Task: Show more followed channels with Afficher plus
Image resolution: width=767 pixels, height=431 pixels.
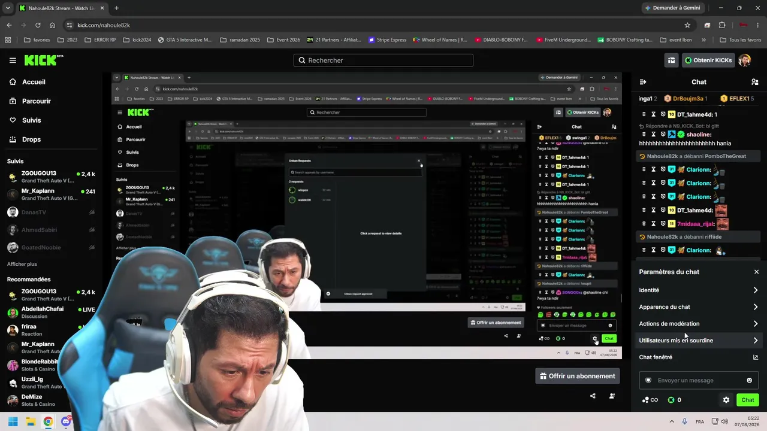Action: (22, 264)
